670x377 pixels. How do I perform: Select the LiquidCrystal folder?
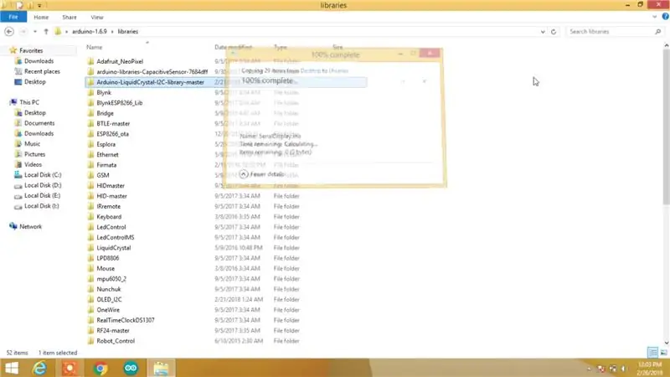[x=113, y=248]
